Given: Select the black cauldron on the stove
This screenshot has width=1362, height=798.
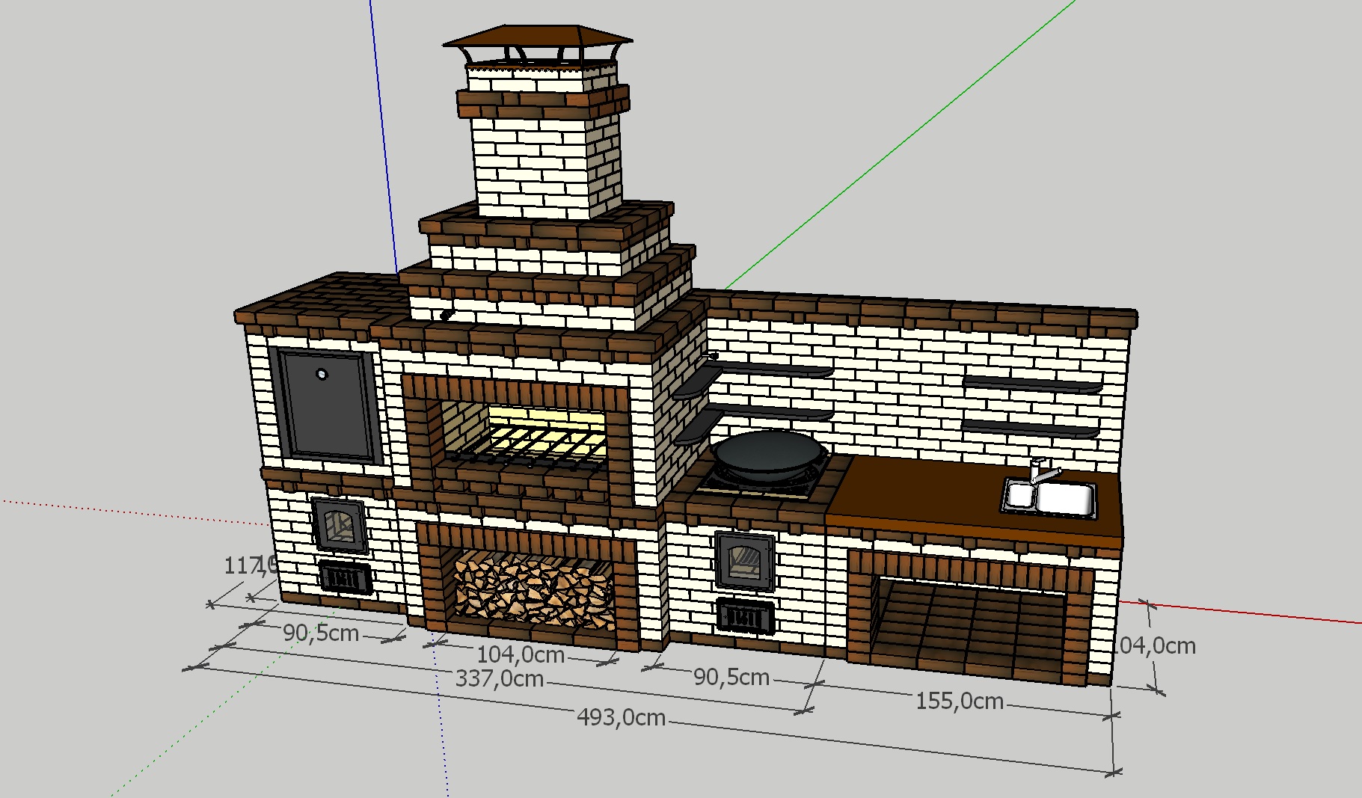Looking at the screenshot, I should [x=770, y=455].
